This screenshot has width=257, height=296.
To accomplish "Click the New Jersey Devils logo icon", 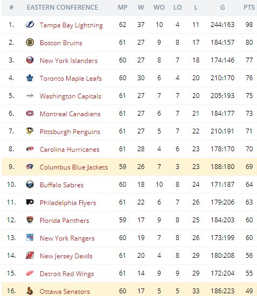I will pos(30,256).
